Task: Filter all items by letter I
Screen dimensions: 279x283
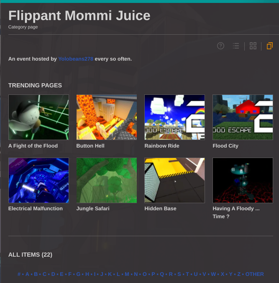Action: [95, 274]
